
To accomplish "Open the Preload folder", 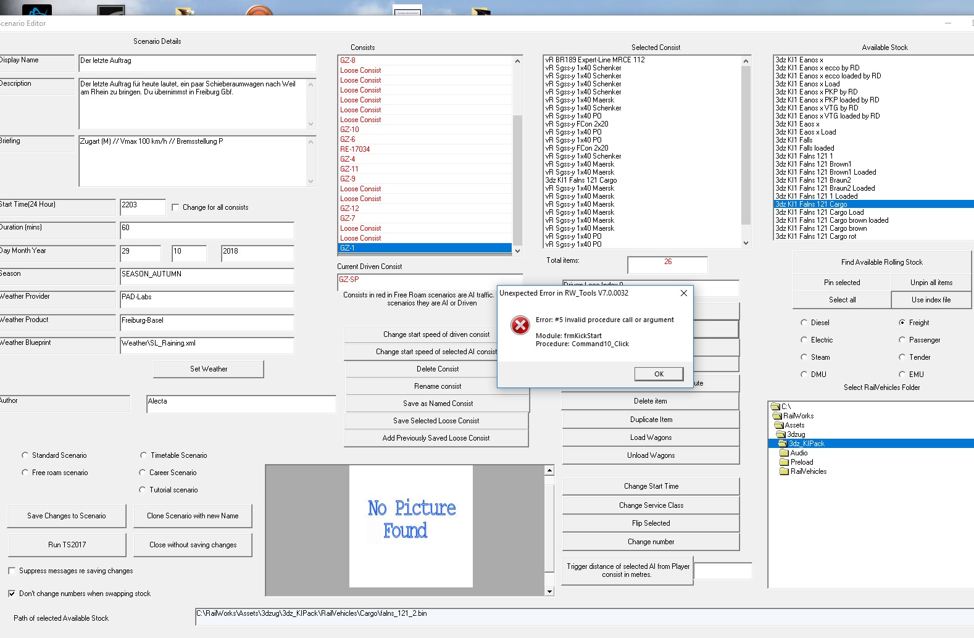I will pos(801,462).
